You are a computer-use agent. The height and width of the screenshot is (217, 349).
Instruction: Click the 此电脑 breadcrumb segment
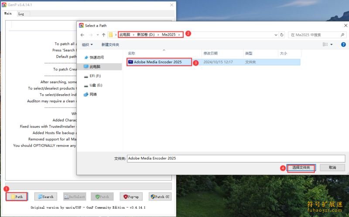point(125,35)
